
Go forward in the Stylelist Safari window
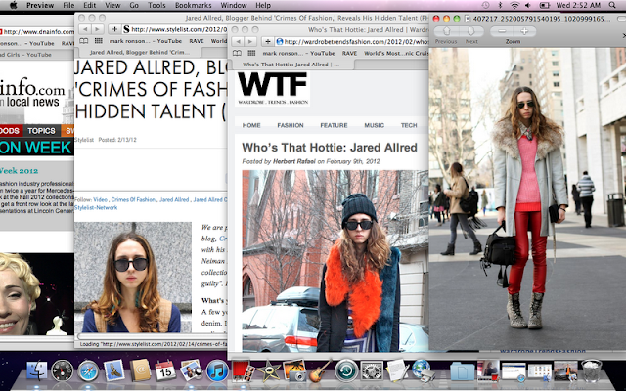(97, 29)
